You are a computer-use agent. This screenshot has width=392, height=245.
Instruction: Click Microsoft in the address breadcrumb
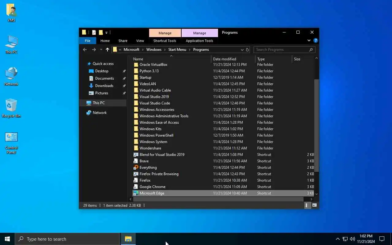(x=131, y=50)
